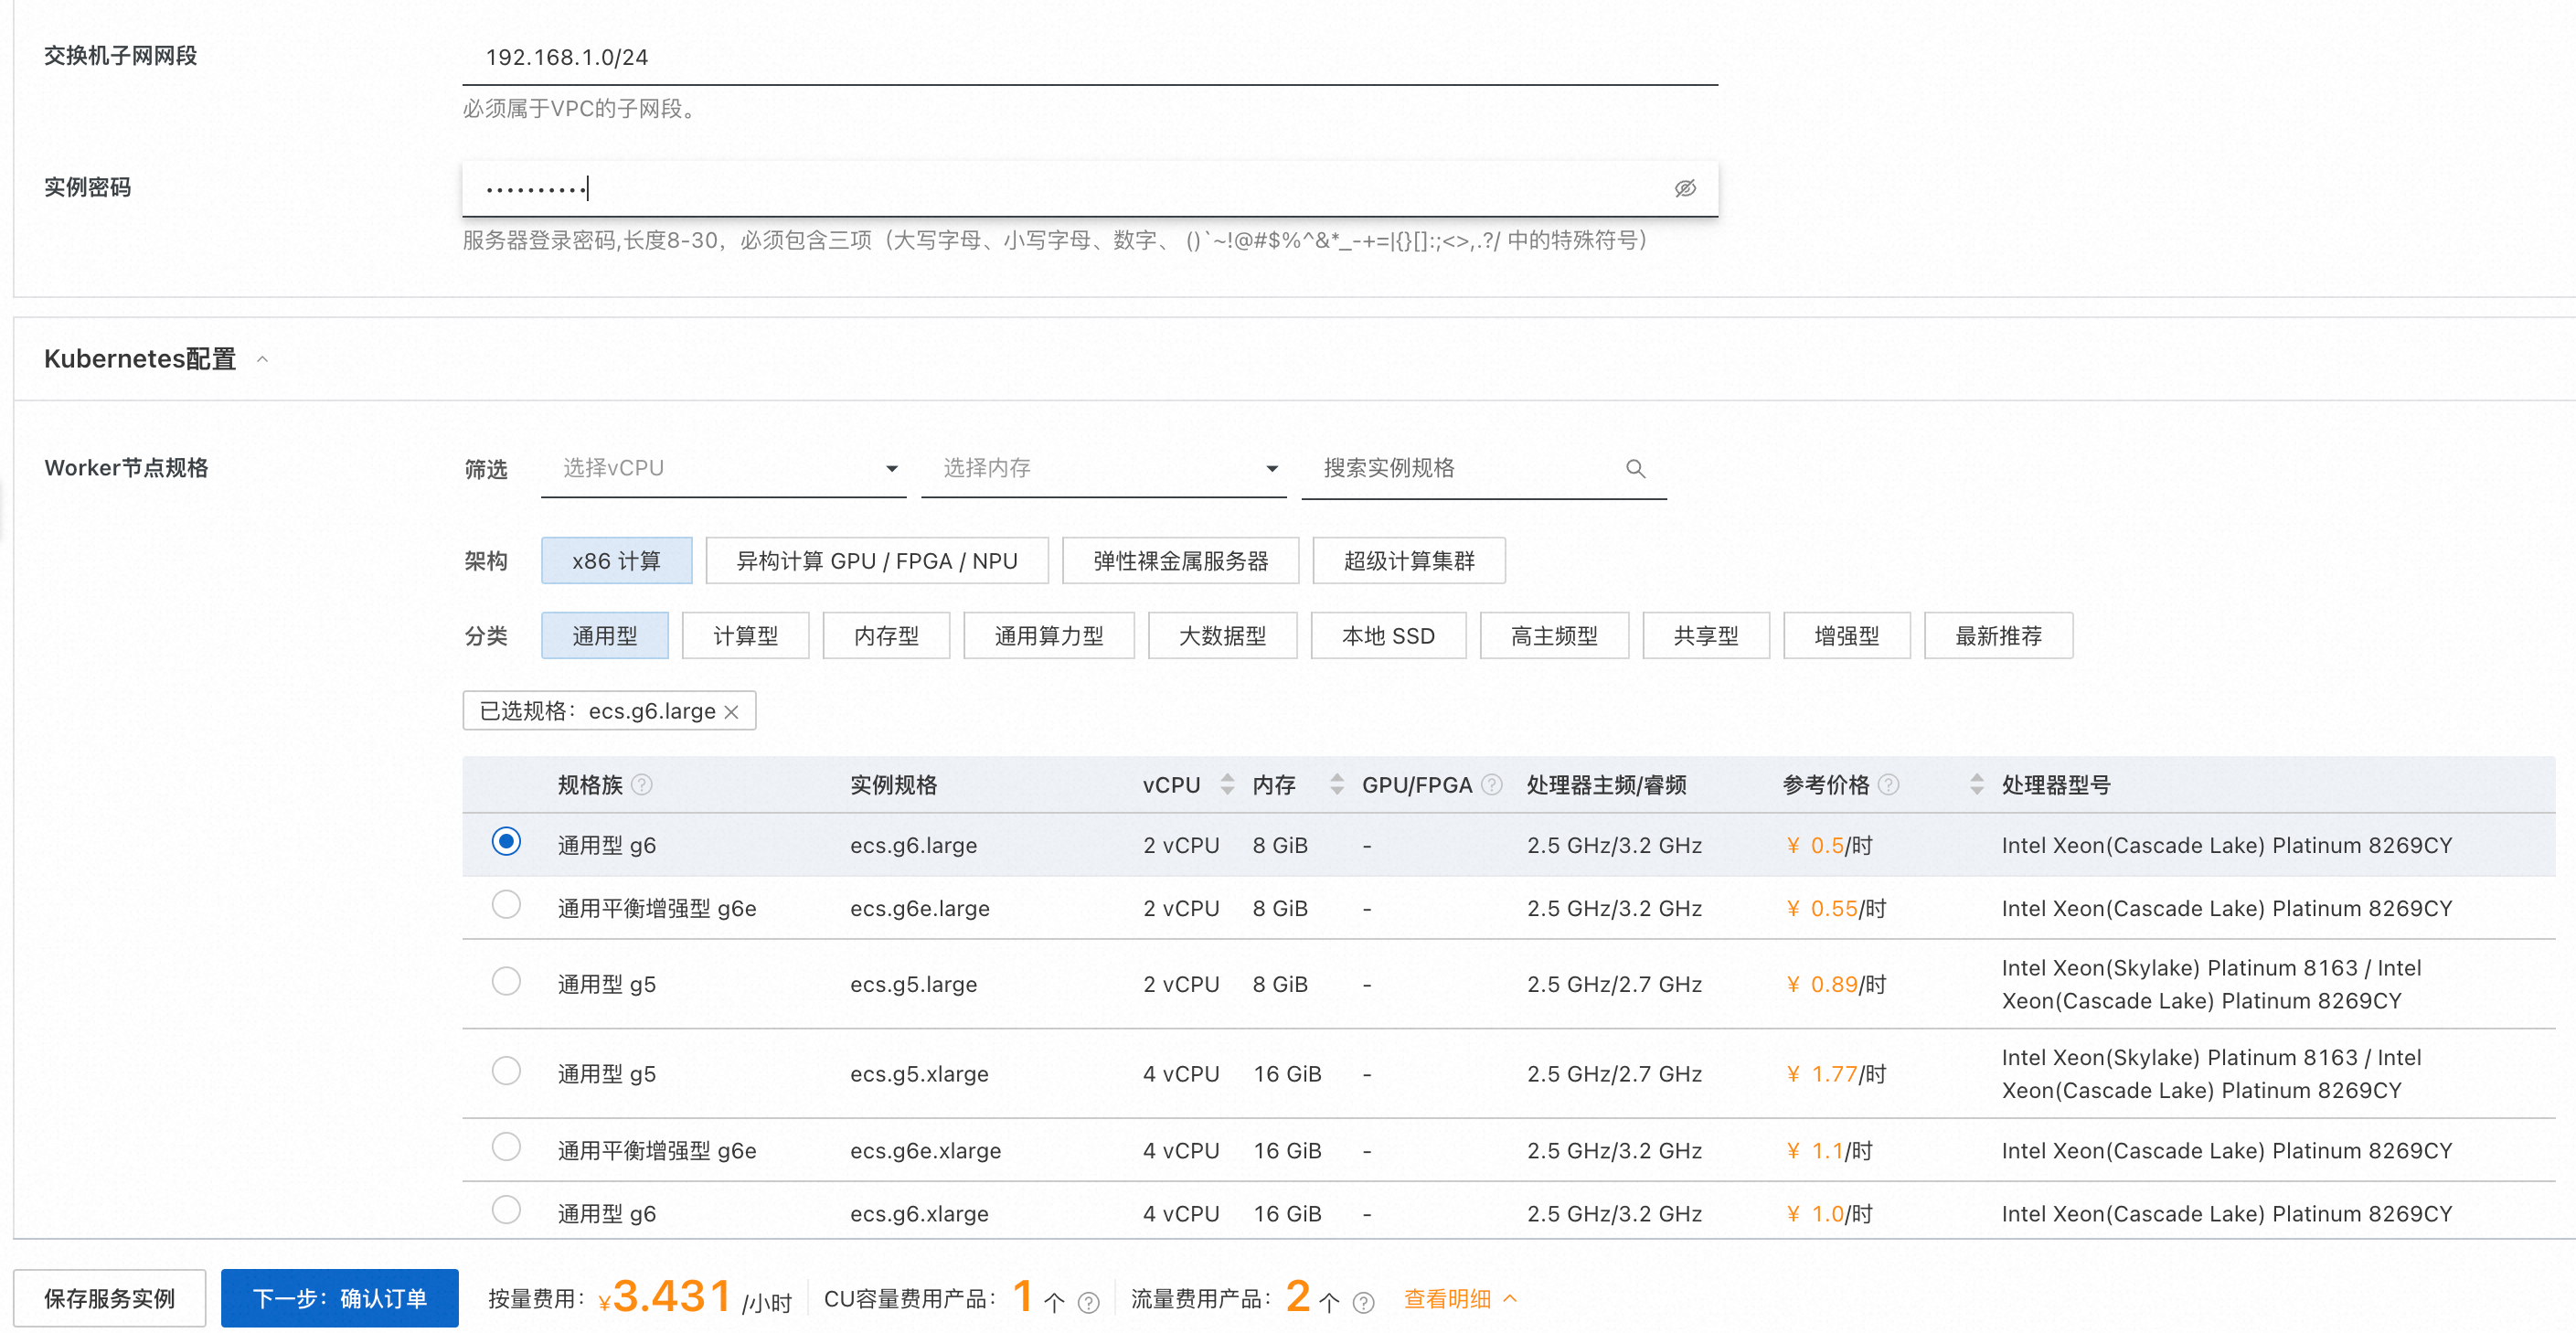
Task: Click 处理器型号 column header
Action: tap(2056, 785)
